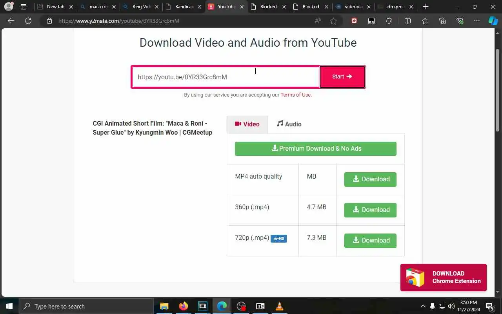Screen dimensions: 502x314
Task: Open the browser profile avatar
Action: click(x=9, y=7)
